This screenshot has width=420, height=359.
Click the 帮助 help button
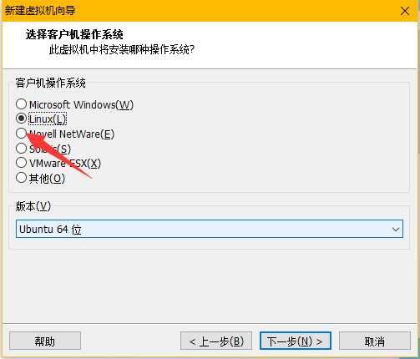tap(45, 341)
